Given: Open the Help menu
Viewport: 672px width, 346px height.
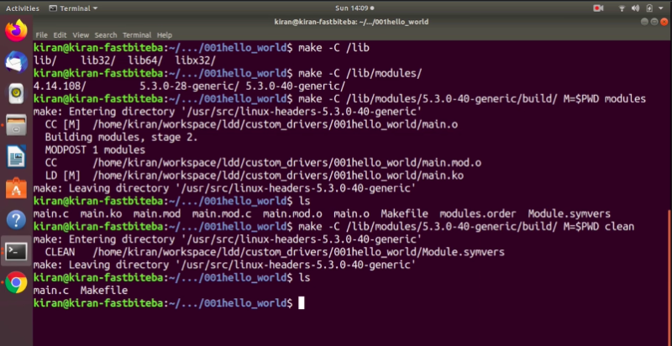Looking at the screenshot, I should [164, 35].
